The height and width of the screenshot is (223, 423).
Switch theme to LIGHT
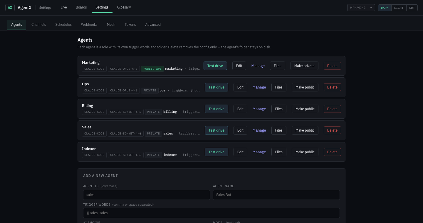[399, 8]
